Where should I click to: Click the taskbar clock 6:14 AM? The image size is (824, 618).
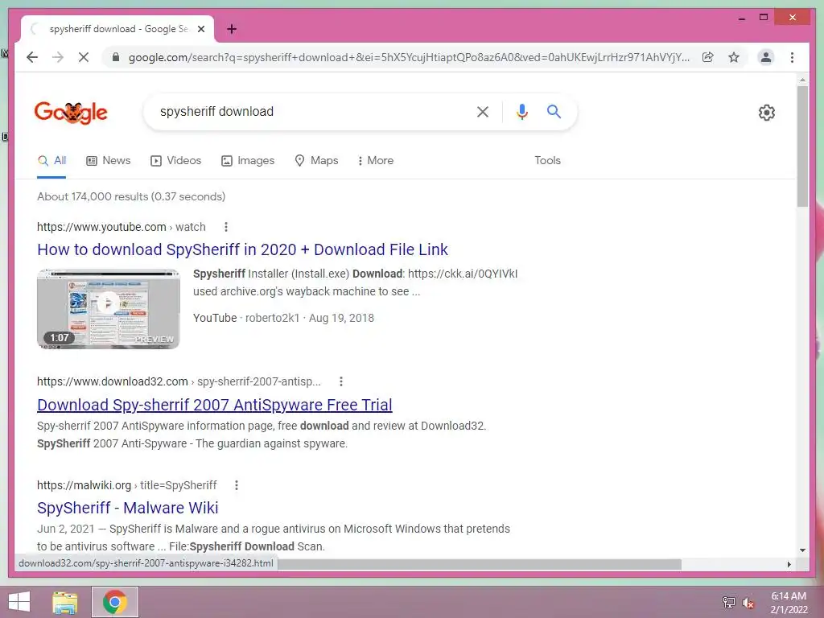[x=789, y=596]
